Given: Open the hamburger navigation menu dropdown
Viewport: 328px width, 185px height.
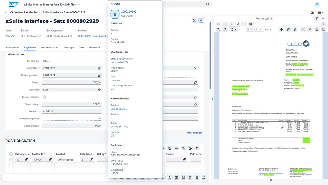Looking at the screenshot, I should click(x=321, y=12).
